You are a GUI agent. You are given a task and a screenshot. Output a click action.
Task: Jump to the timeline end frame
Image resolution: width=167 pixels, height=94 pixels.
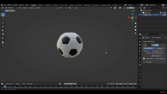(76, 84)
